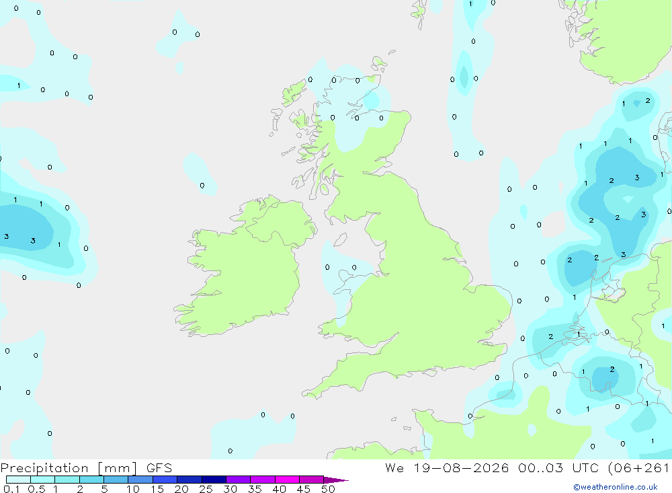
Task: Pick the 45–50 mm legend swatch
Action: tap(312, 480)
